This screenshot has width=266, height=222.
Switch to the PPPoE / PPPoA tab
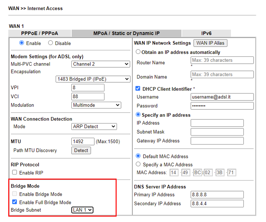pos(40,33)
